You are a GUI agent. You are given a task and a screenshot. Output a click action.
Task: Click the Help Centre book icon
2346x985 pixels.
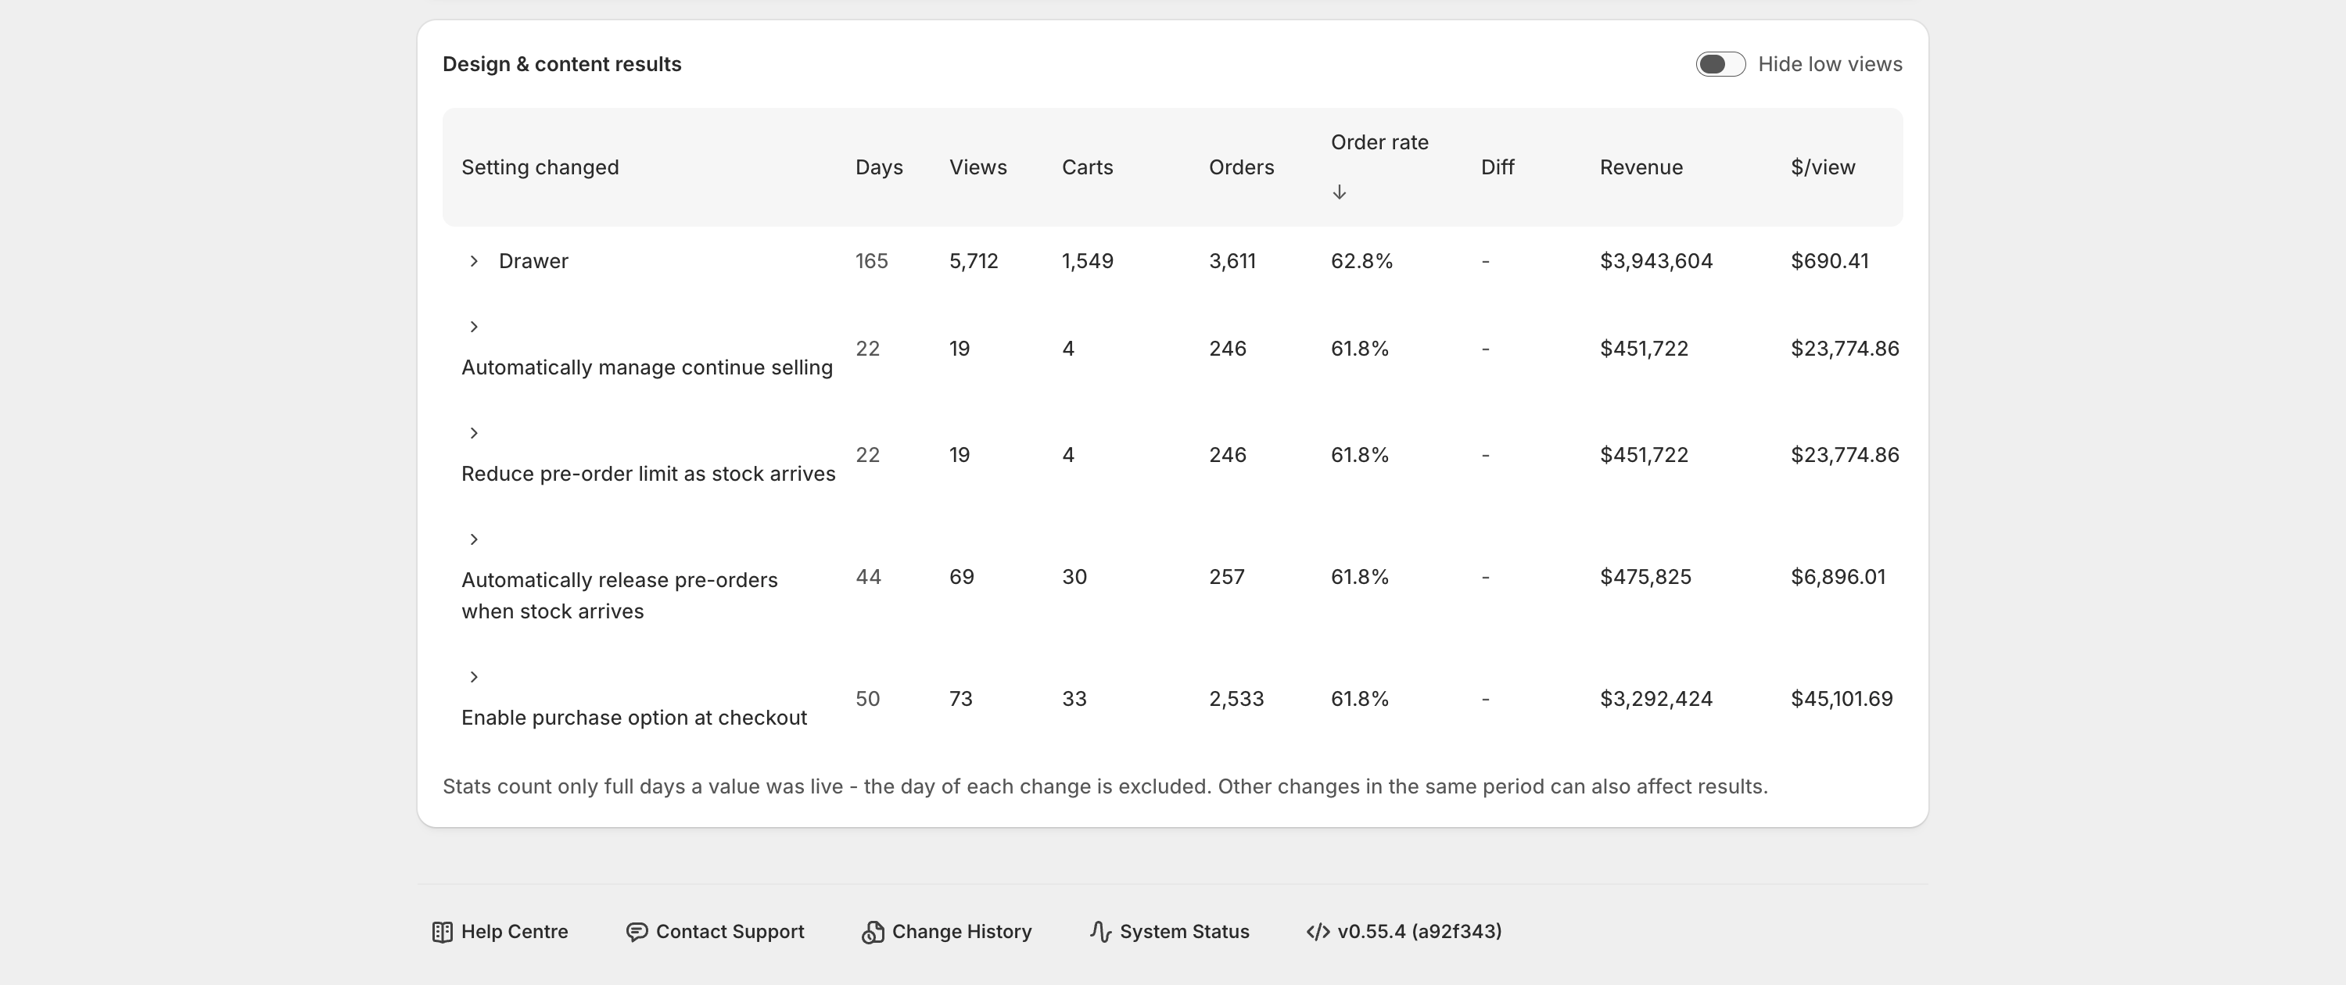[x=443, y=932]
